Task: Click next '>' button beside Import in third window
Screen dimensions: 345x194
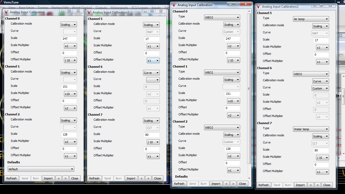Action: [x=233, y=184]
